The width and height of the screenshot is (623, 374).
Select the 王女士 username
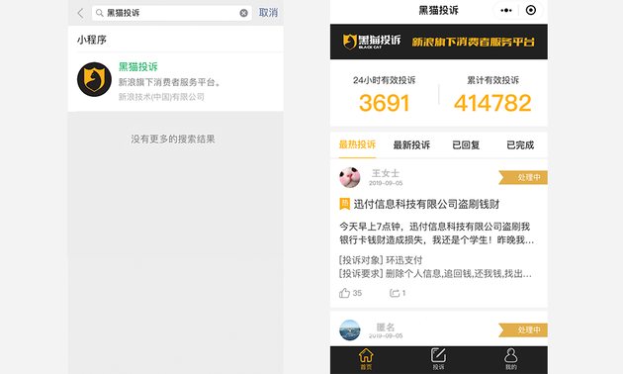pyautogui.click(x=386, y=173)
